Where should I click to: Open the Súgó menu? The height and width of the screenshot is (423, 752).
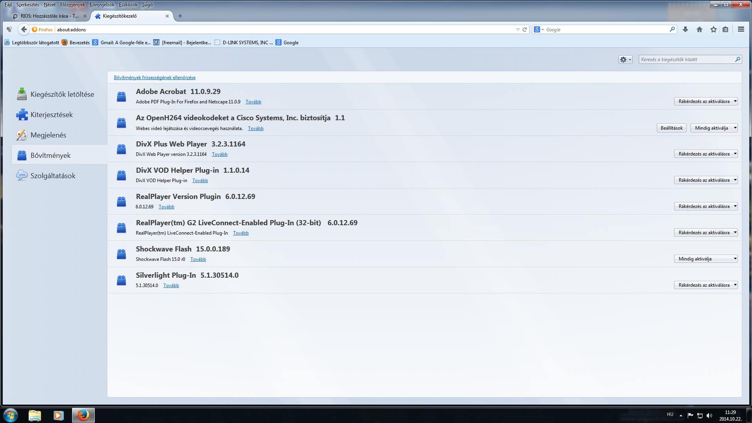pos(147,5)
